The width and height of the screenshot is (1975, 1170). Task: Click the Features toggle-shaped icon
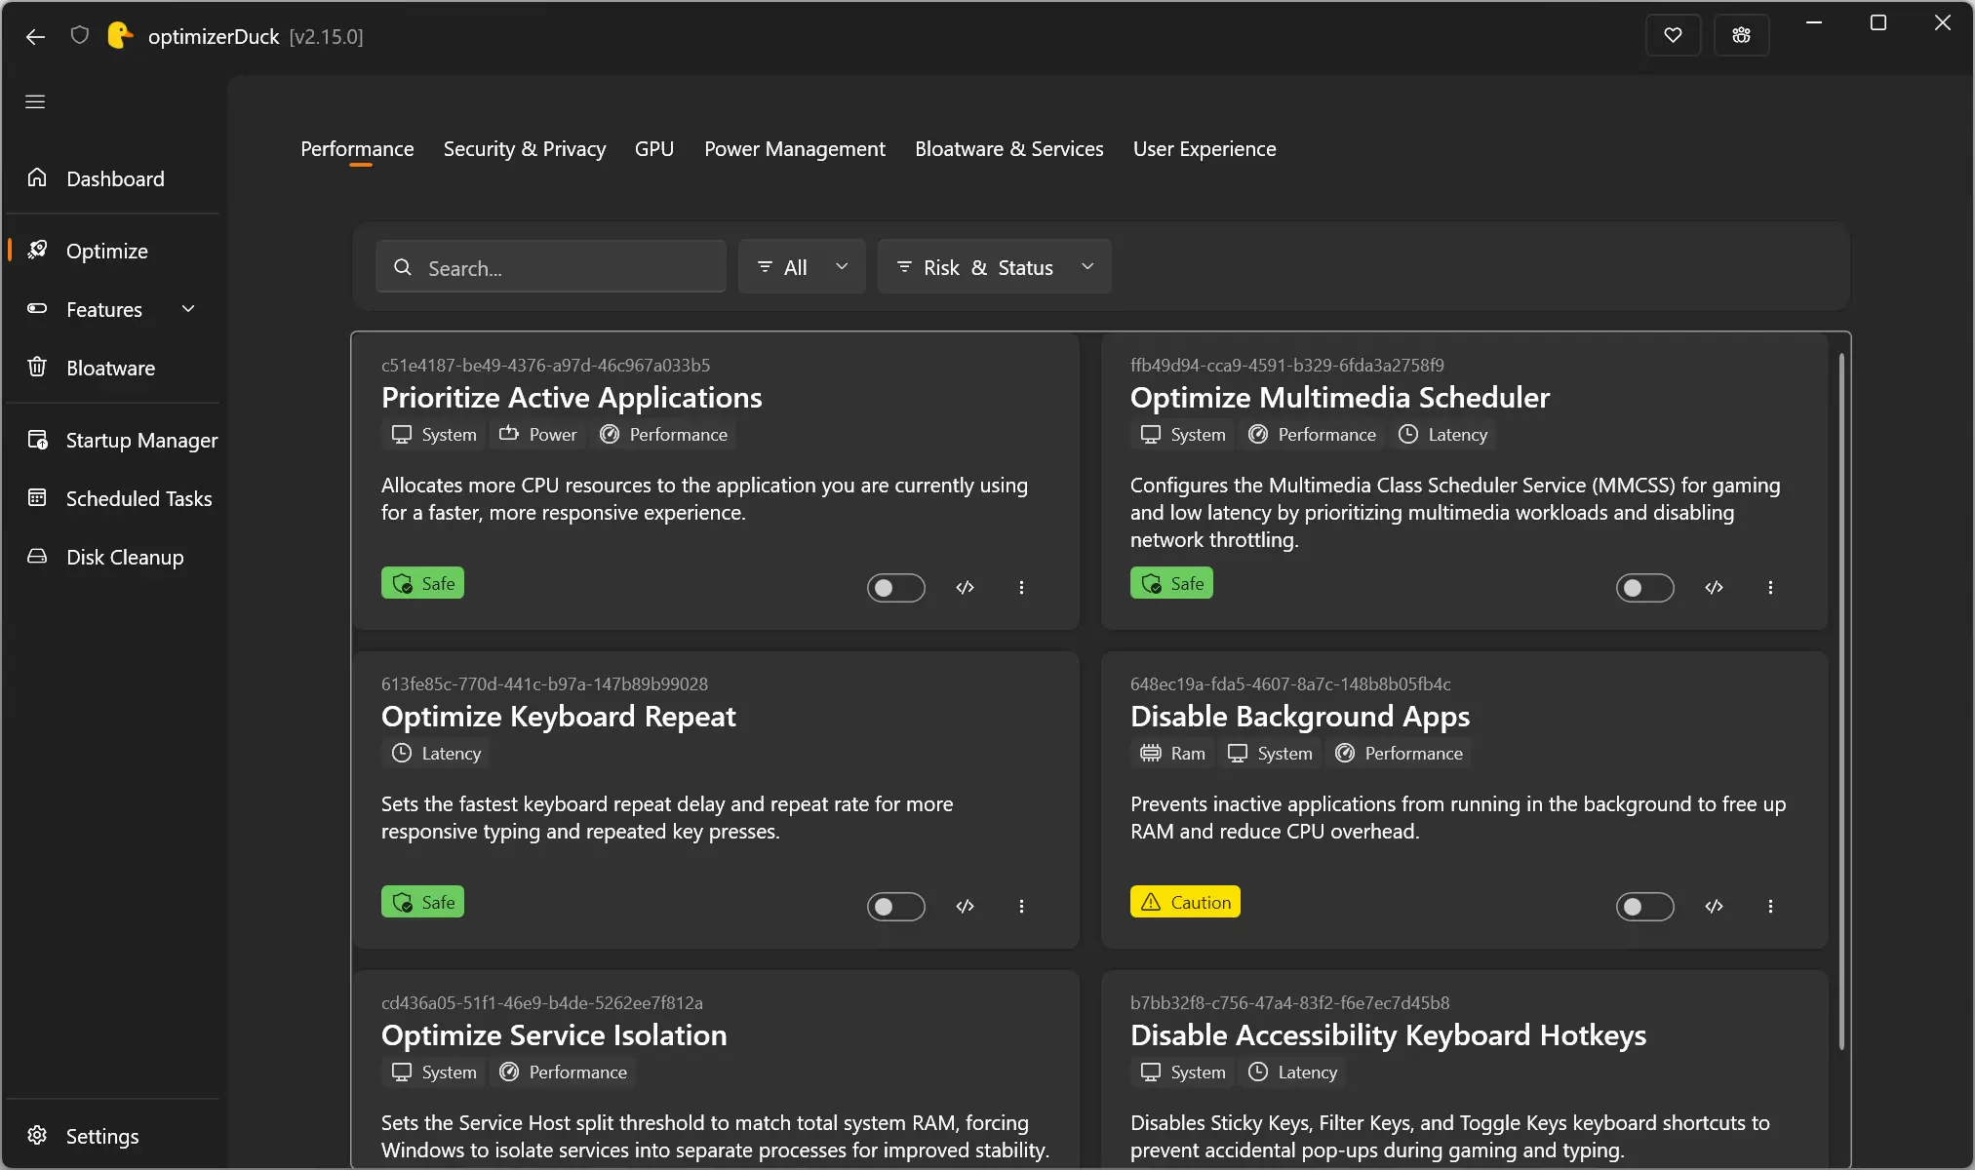click(37, 308)
